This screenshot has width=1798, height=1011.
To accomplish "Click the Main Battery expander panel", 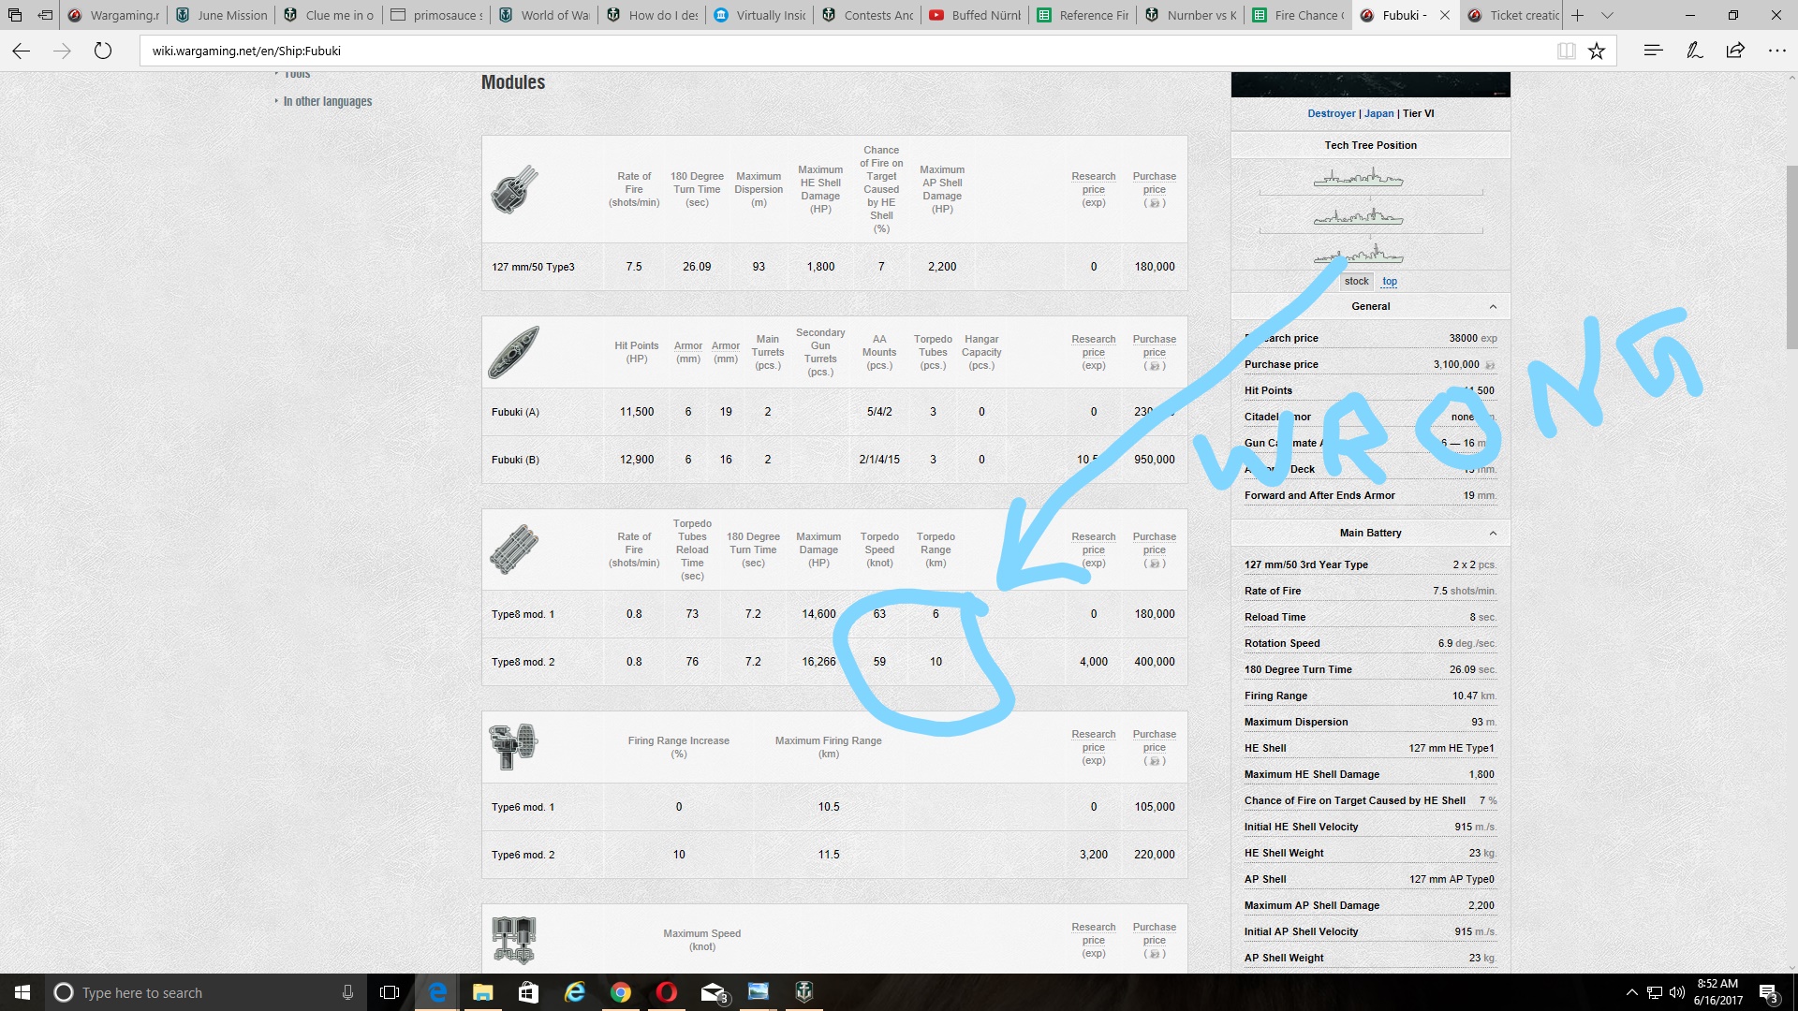I will pyautogui.click(x=1369, y=534).
